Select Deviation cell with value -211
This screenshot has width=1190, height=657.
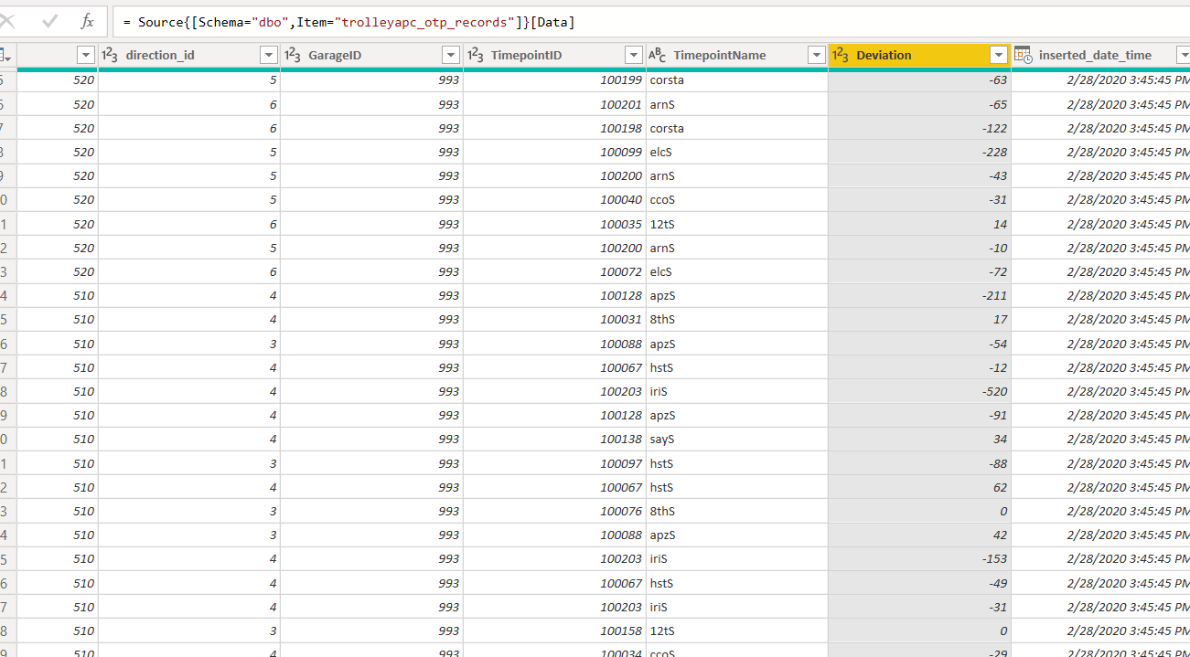click(919, 295)
